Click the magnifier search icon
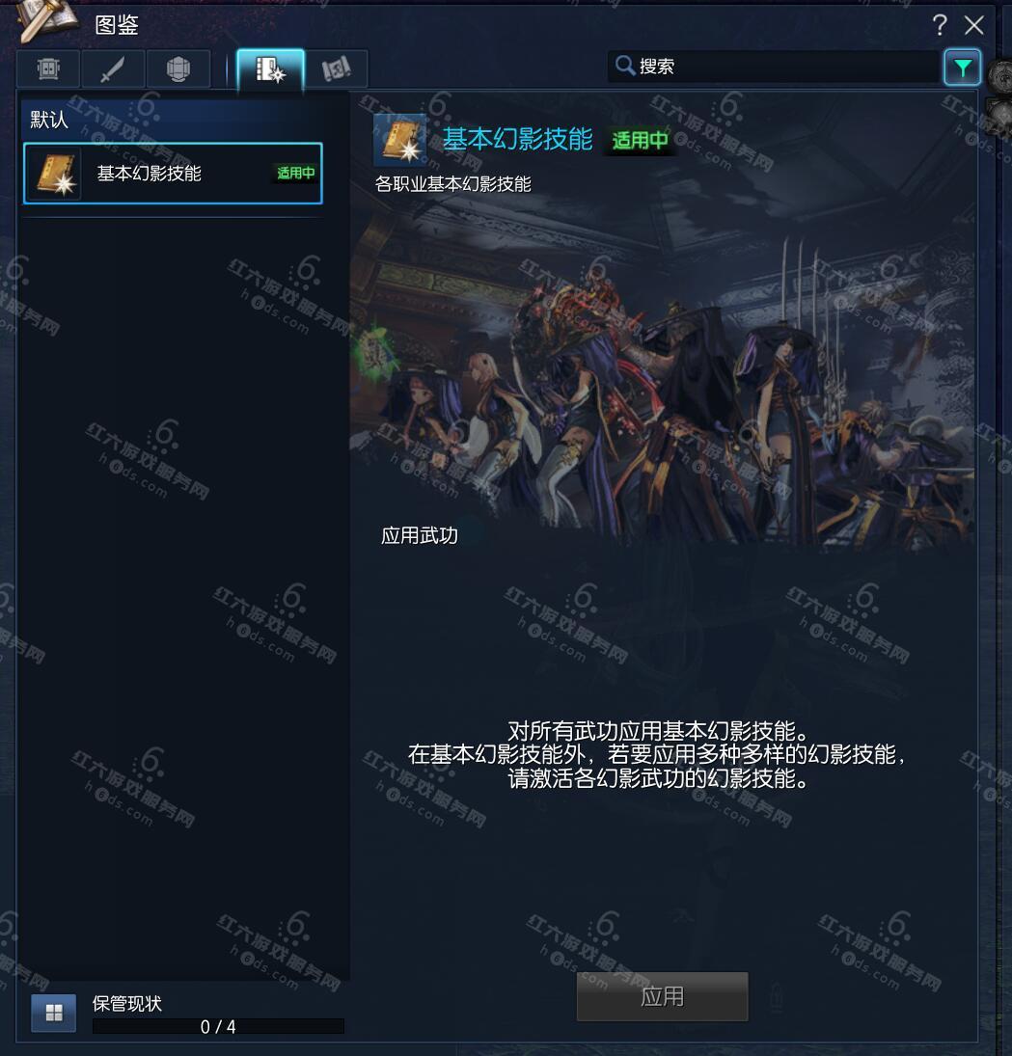 point(624,66)
